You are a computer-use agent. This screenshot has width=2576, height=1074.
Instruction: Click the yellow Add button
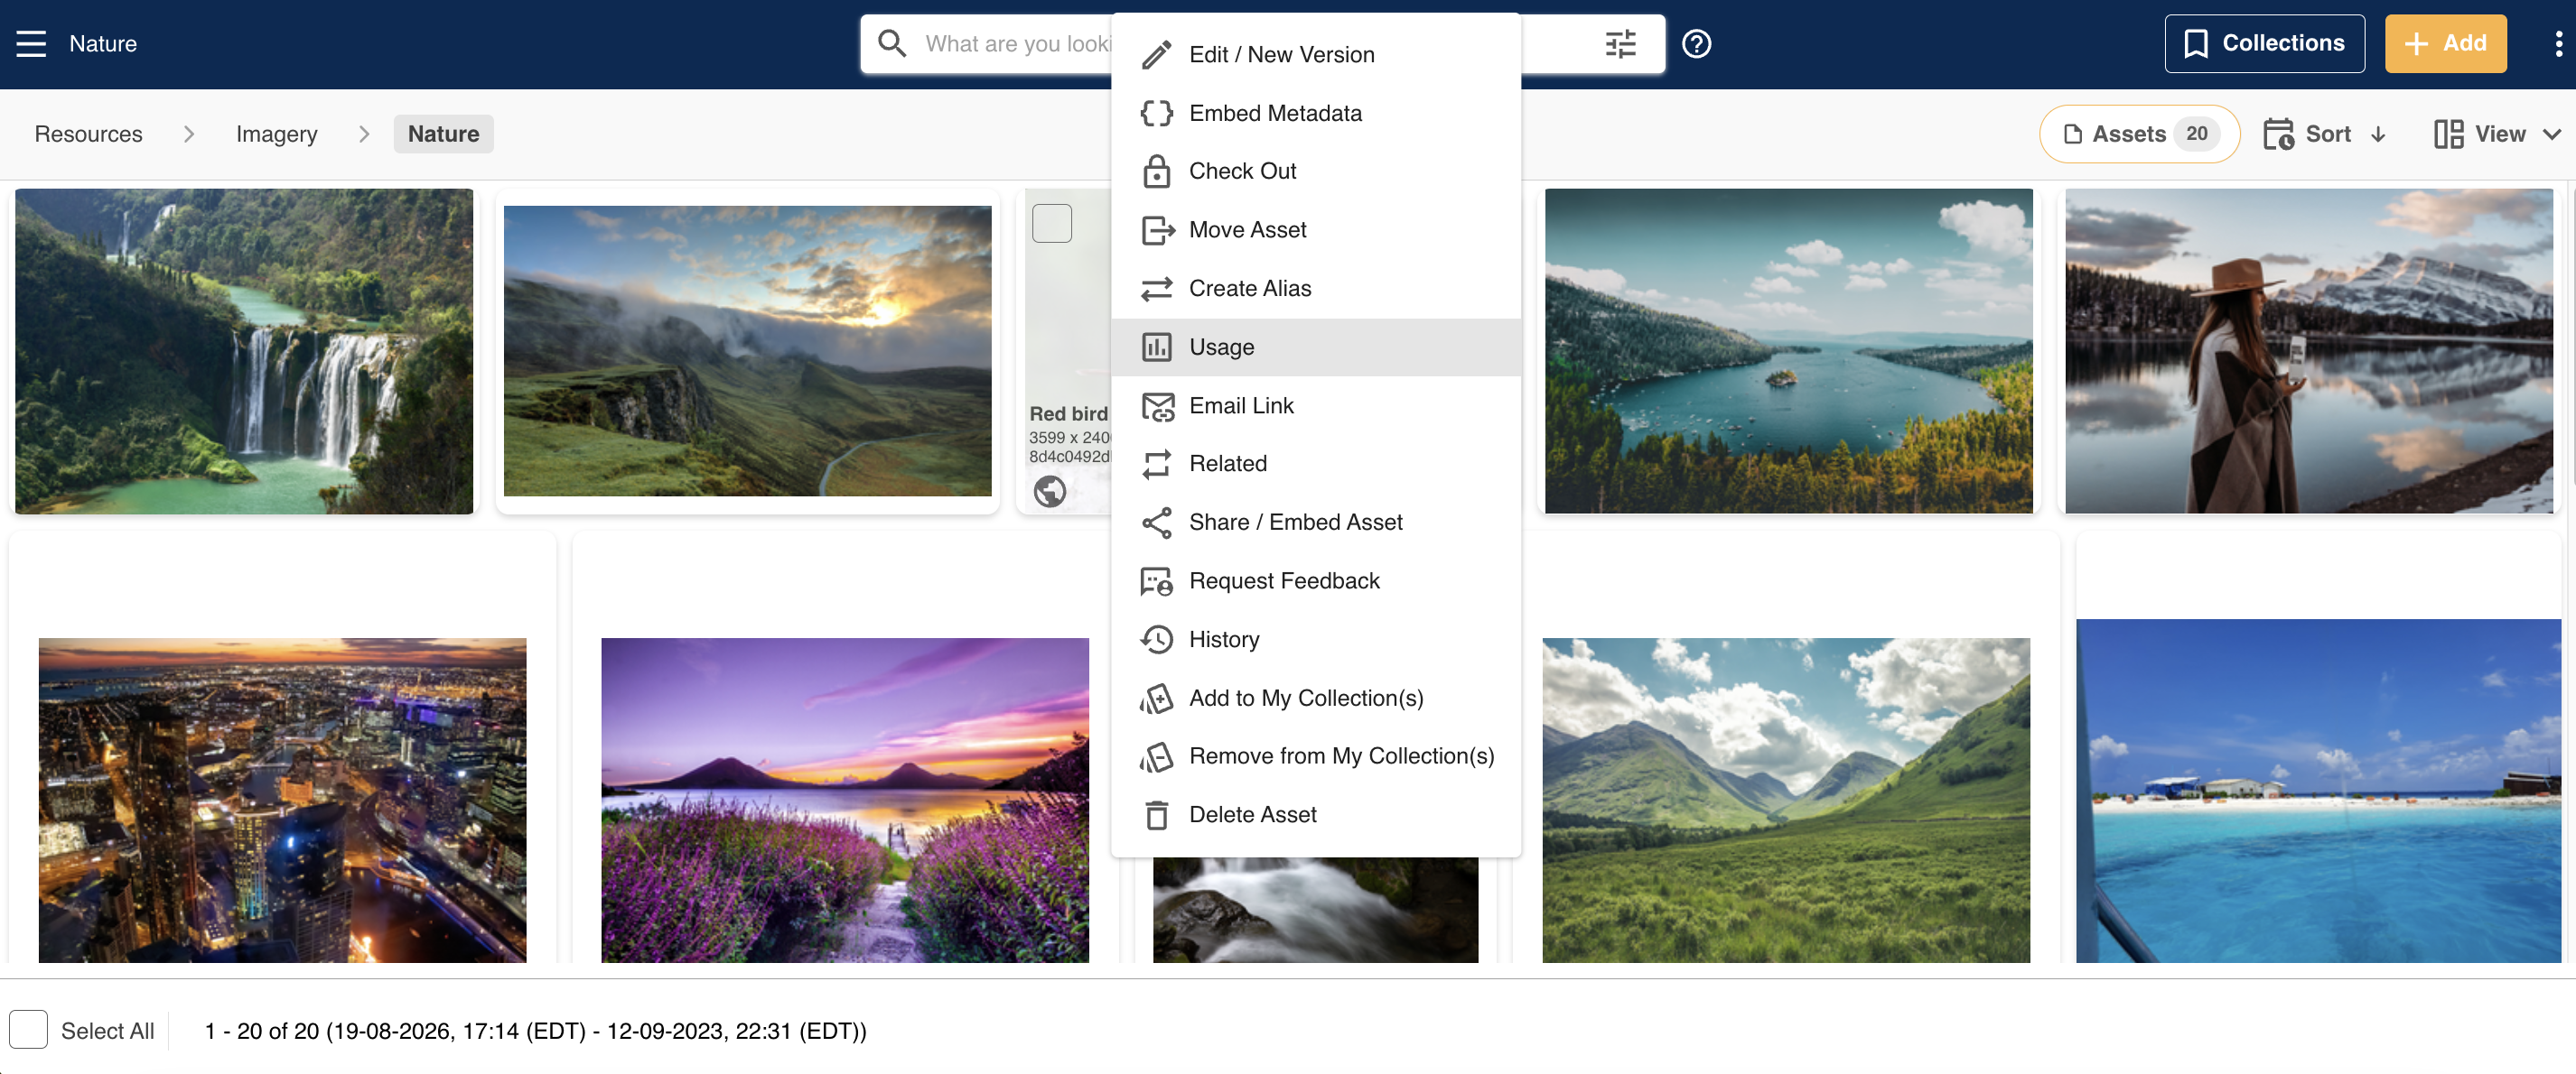[2445, 43]
